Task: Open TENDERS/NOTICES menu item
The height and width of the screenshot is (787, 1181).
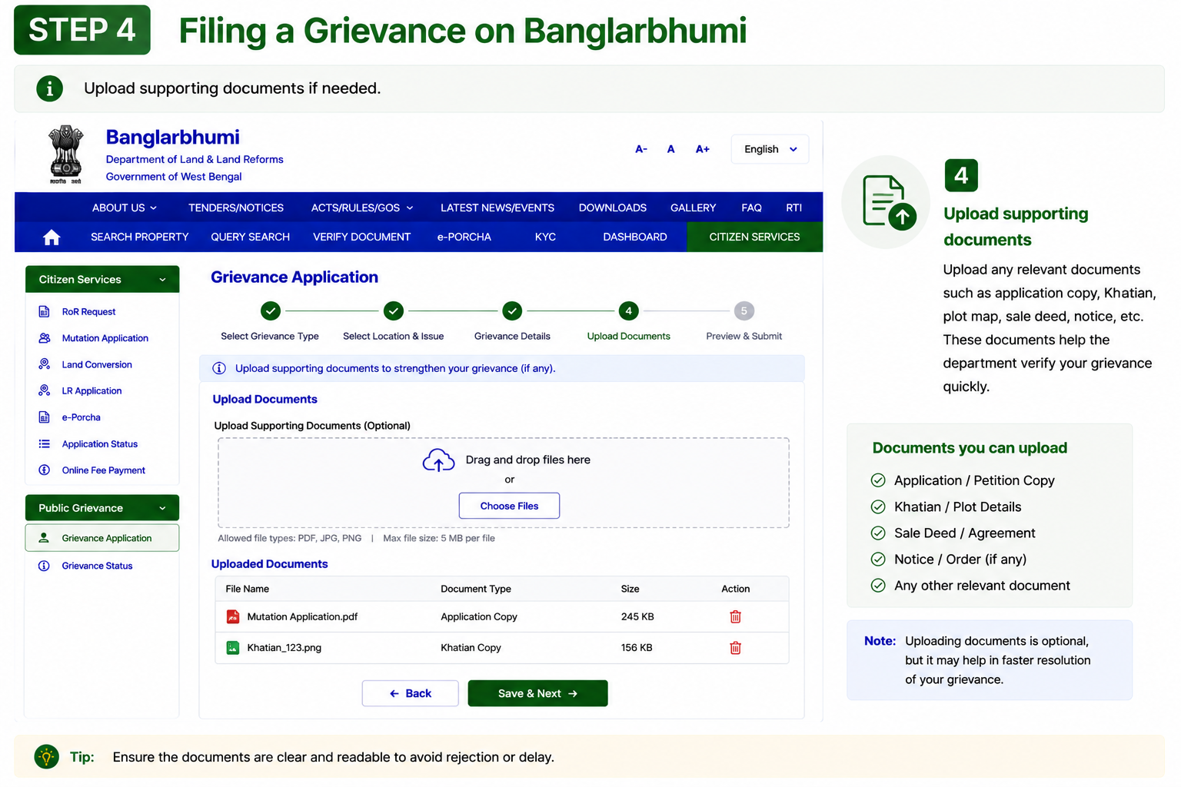Action: [x=236, y=208]
